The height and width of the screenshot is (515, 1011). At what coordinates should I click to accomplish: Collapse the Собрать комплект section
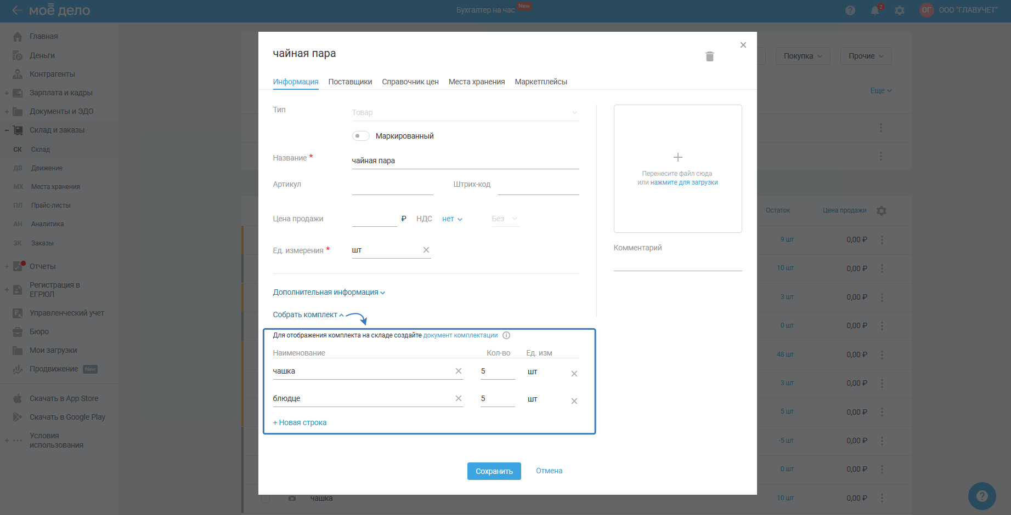[308, 315]
